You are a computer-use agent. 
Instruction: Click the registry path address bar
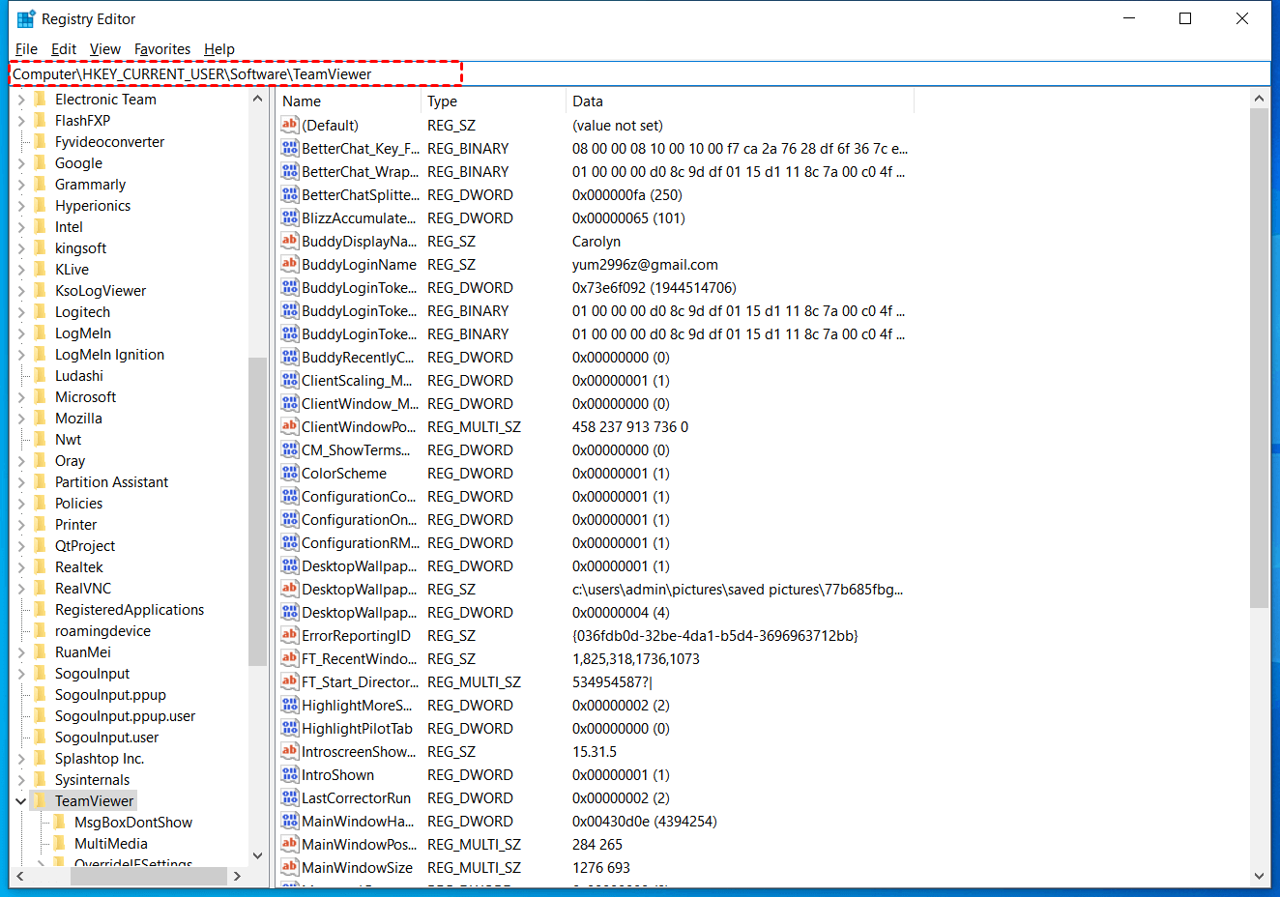pos(638,74)
